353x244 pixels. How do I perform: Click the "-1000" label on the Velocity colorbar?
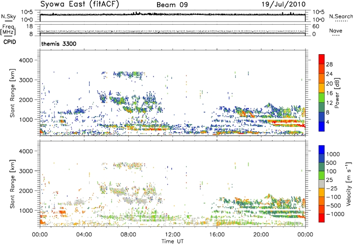point(335,214)
